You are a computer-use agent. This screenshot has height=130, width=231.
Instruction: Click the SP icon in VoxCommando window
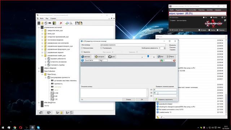point(225,21)
